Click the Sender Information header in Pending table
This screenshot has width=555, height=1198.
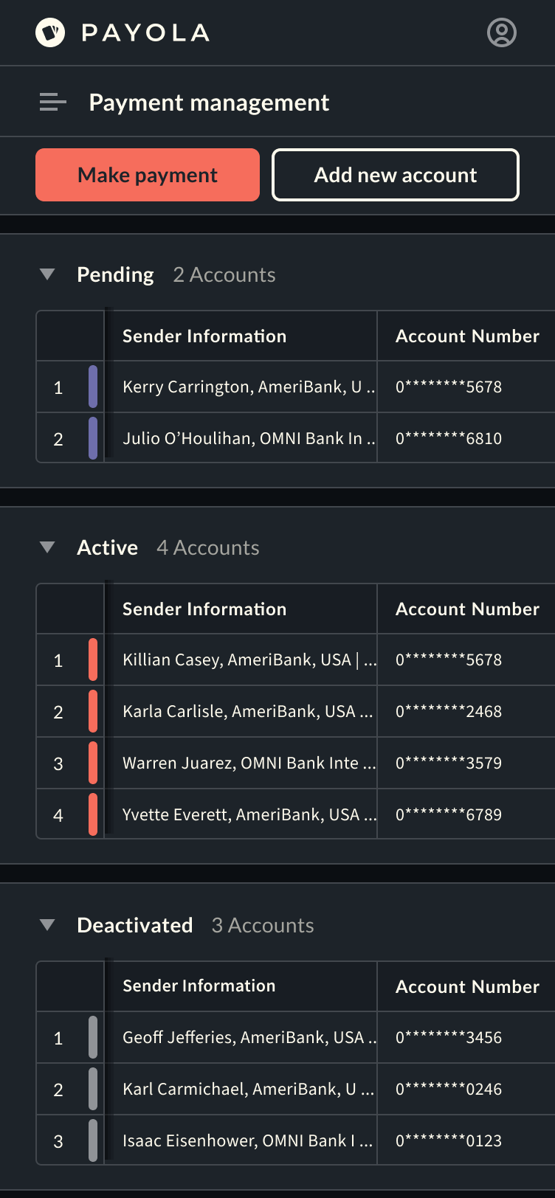204,336
